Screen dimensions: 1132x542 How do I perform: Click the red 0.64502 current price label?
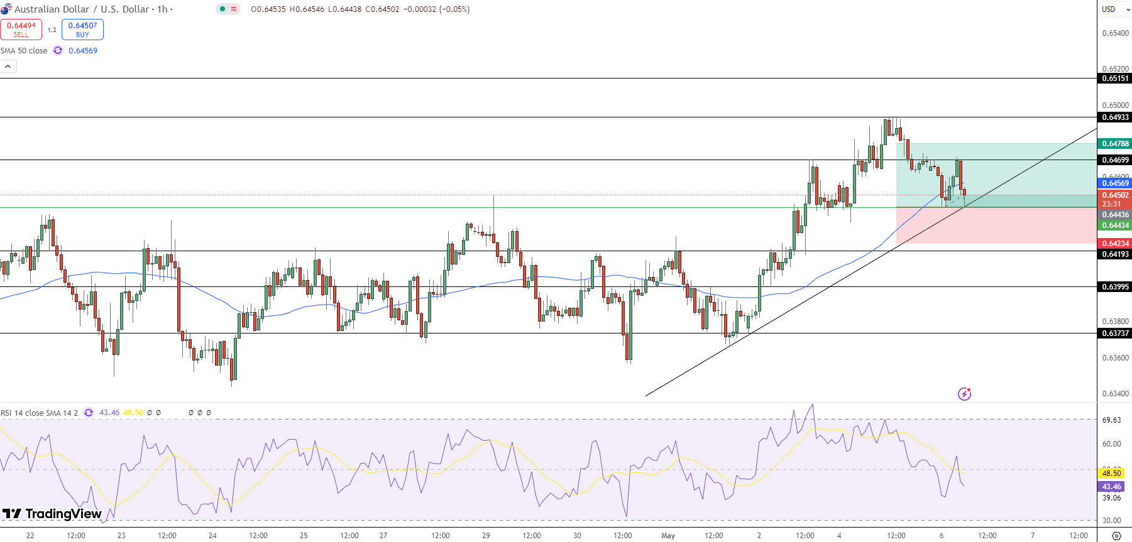(x=1115, y=195)
